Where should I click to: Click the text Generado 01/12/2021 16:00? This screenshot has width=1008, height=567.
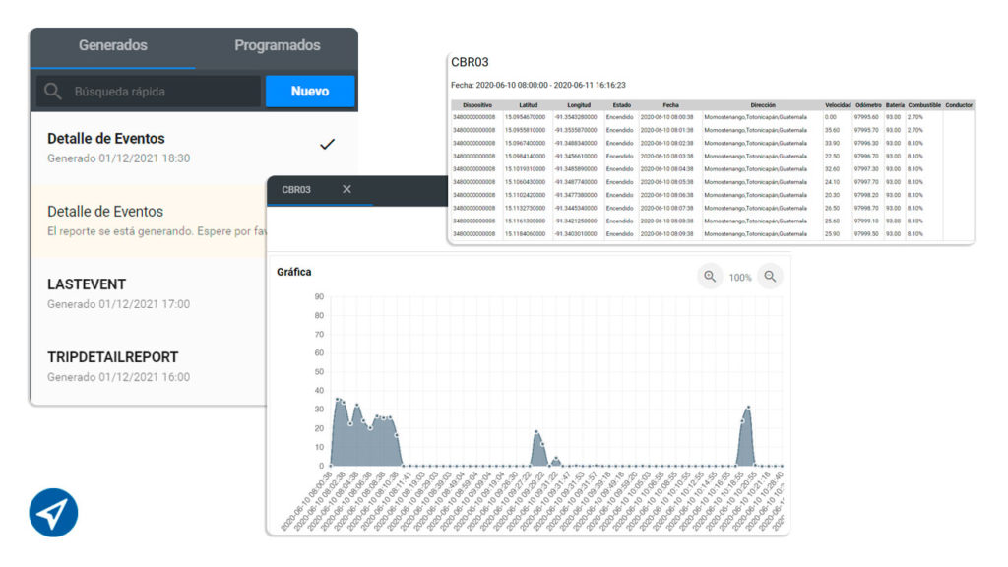click(x=119, y=377)
